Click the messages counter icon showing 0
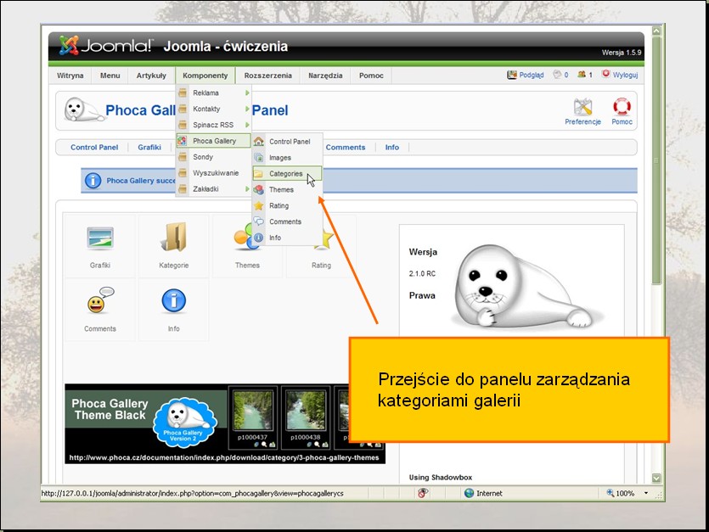The width and height of the screenshot is (709, 532). [557, 75]
